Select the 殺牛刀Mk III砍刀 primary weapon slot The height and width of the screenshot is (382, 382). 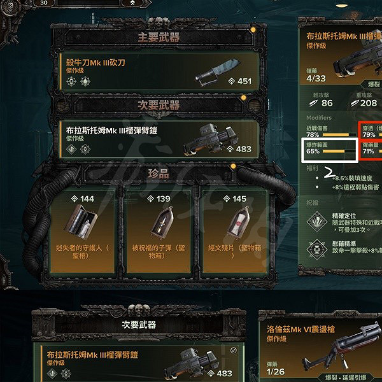(x=160, y=71)
